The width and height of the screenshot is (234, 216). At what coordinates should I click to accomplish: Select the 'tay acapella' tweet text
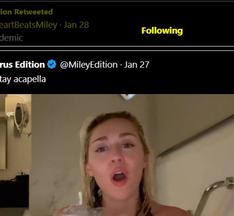click(x=23, y=79)
